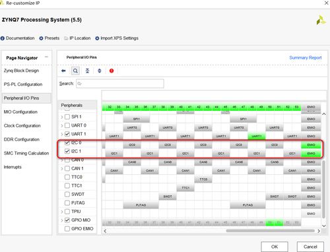Click Import XPS Settings gear

pyautogui.click(x=97, y=38)
